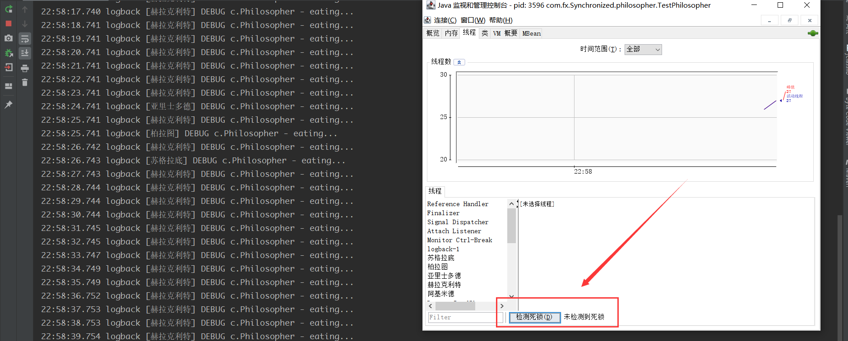The image size is (848, 341).
Task: Toggle soft-wrap in the console output
Action: tap(25, 38)
